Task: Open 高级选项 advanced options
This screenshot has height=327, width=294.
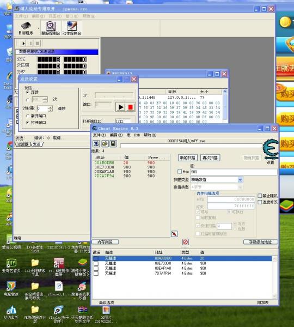Action: tap(107, 302)
